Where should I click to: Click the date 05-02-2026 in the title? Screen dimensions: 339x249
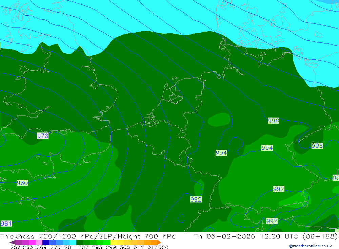pos(231,236)
